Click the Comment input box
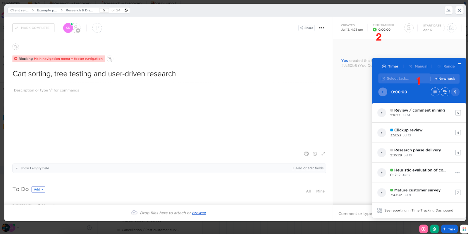This screenshot has height=234, width=468. 355,214
